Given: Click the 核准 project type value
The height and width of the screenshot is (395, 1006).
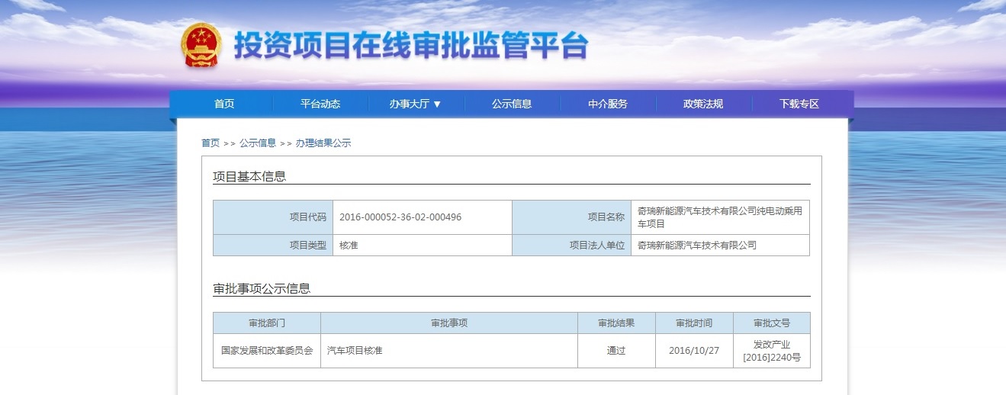Looking at the screenshot, I should (349, 246).
